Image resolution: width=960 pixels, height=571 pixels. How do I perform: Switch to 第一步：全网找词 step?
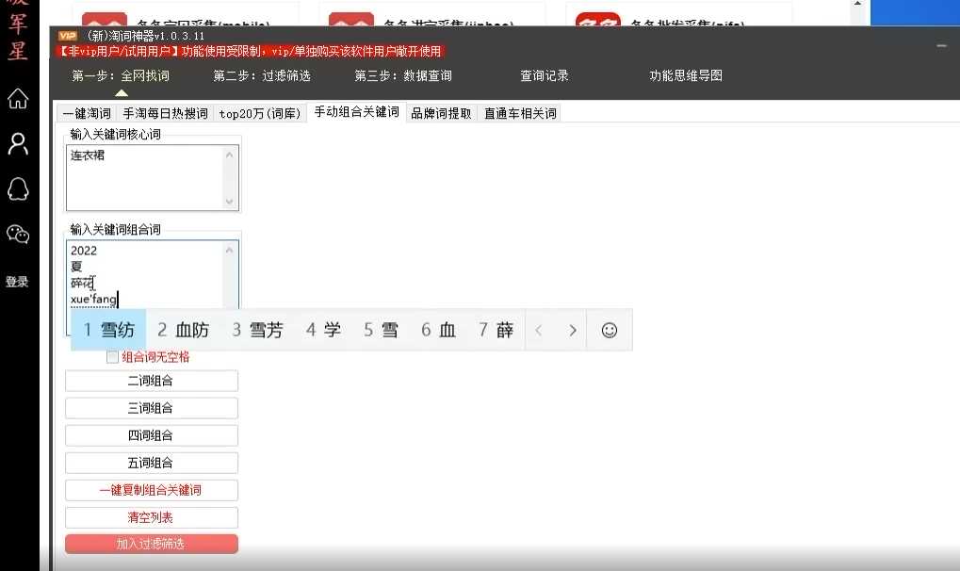click(x=121, y=75)
